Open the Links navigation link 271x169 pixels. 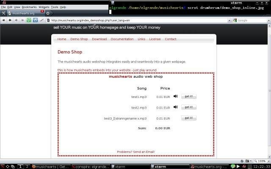[x=141, y=39]
